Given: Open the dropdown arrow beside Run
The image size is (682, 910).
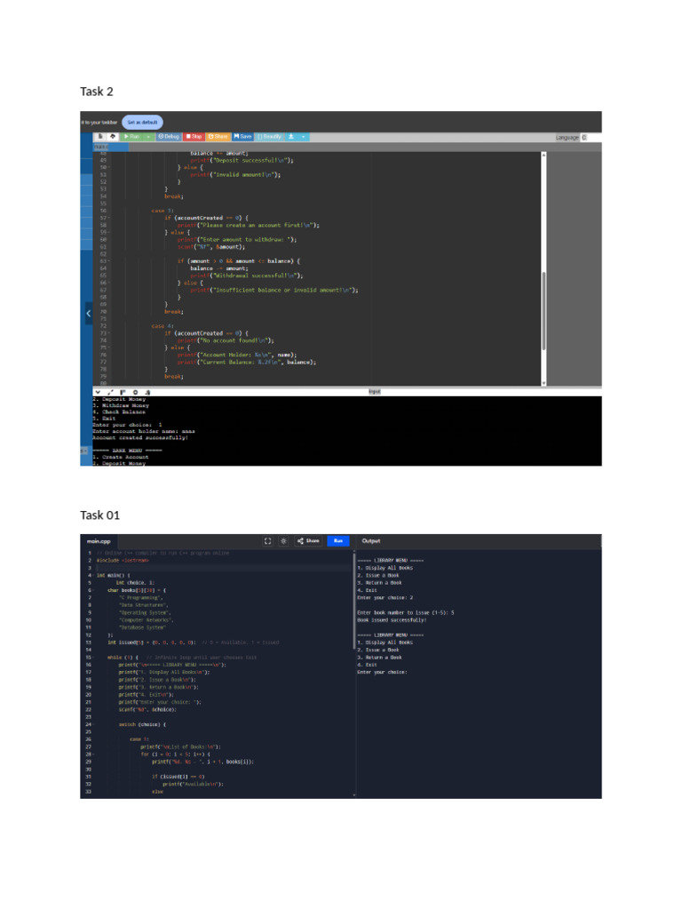Looking at the screenshot, I should (x=148, y=136).
